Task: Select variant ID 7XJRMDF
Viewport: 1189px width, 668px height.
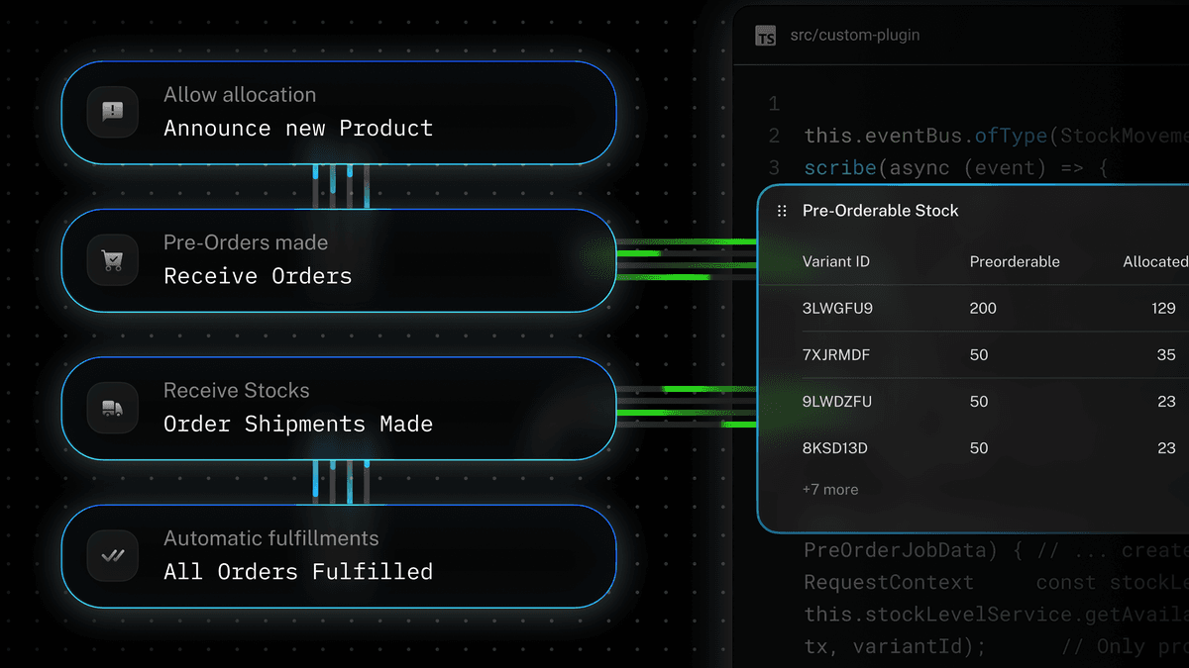Action: 836,355
